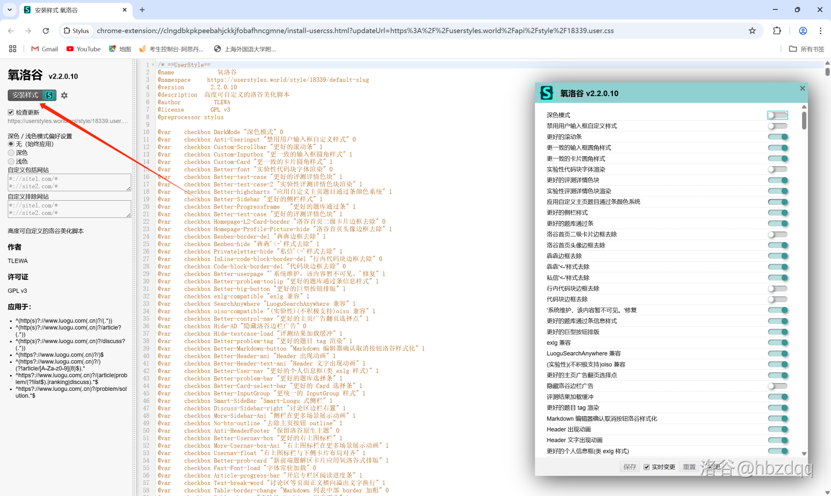This screenshot has height=496, width=831.
Task: Toggle the 深色模式 switch
Action: (x=777, y=115)
